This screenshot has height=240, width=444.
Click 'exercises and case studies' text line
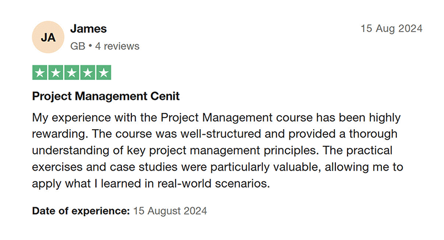105,167
